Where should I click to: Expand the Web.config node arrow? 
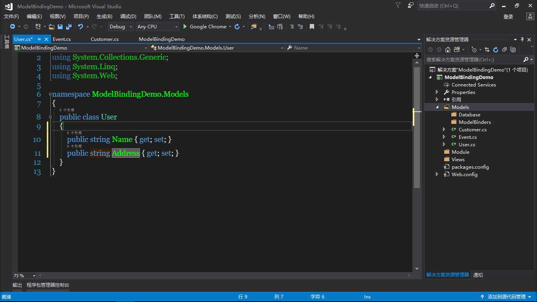(x=437, y=175)
